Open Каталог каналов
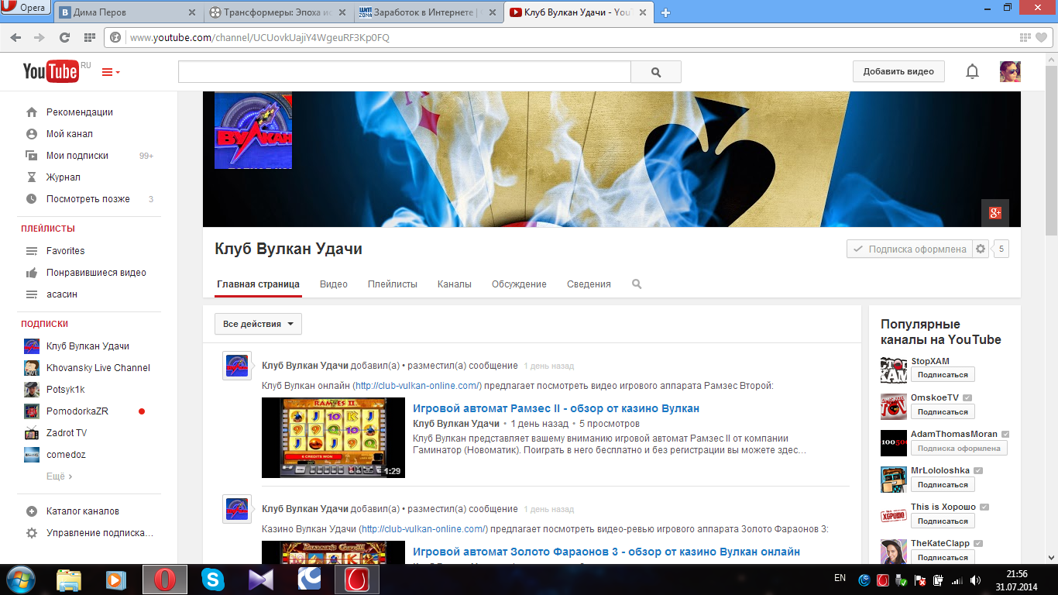1058x595 pixels. click(x=82, y=511)
